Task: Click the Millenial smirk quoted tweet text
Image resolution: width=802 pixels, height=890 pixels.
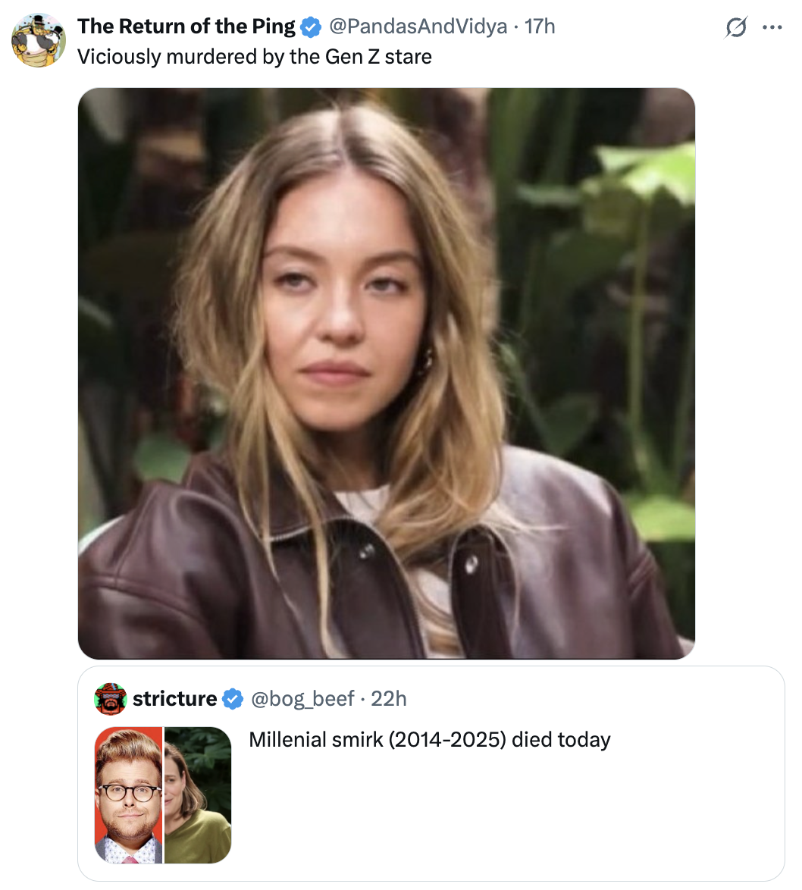Action: pyautogui.click(x=429, y=739)
